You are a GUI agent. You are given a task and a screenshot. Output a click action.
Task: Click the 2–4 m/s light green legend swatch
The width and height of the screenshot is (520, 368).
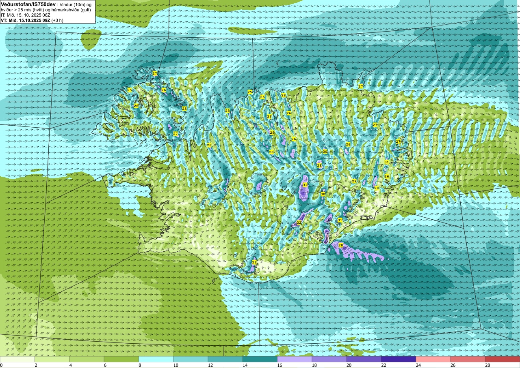tap(52, 359)
